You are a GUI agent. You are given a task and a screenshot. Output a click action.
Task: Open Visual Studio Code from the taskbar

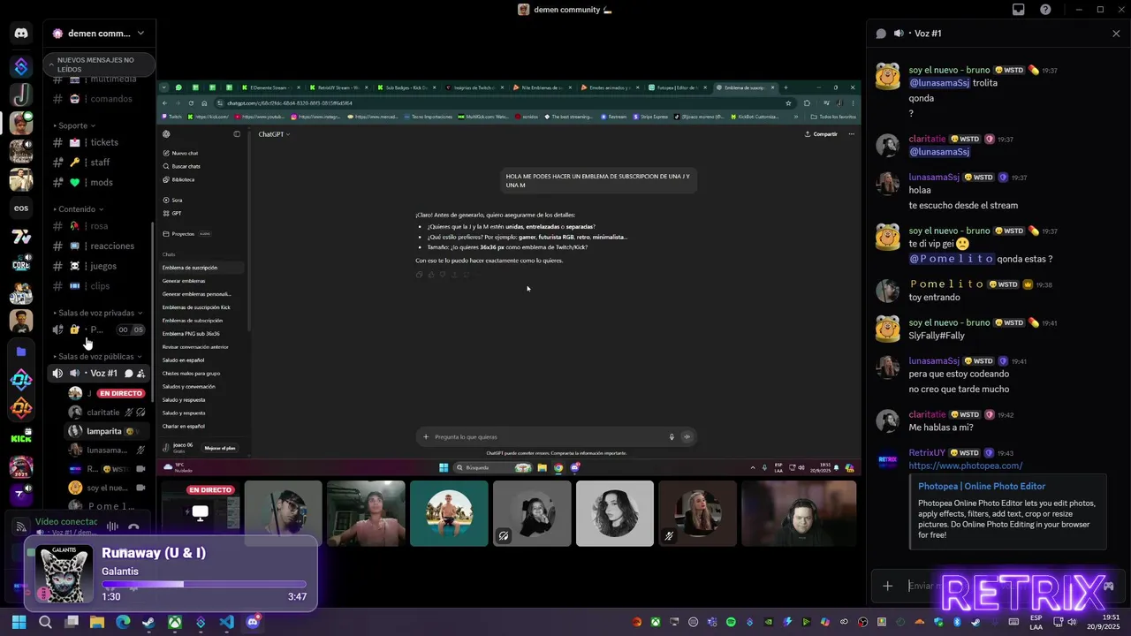226,623
